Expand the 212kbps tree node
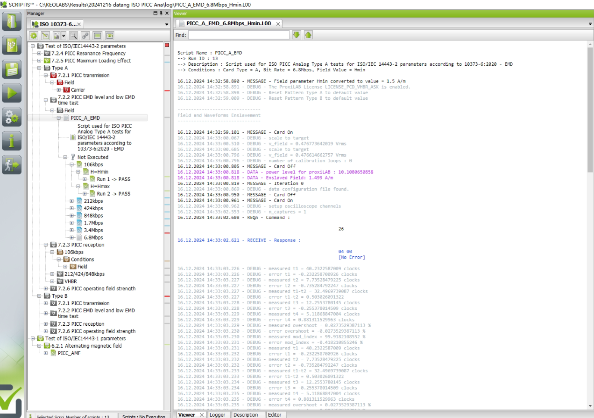The width and height of the screenshot is (594, 418). [x=72, y=201]
